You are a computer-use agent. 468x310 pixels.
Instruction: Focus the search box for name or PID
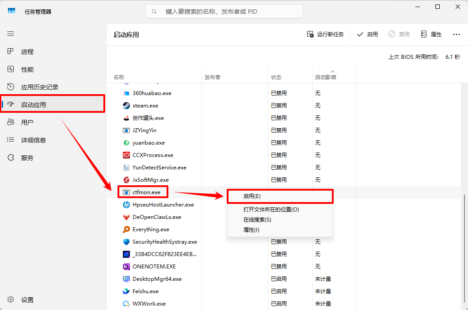pos(224,11)
